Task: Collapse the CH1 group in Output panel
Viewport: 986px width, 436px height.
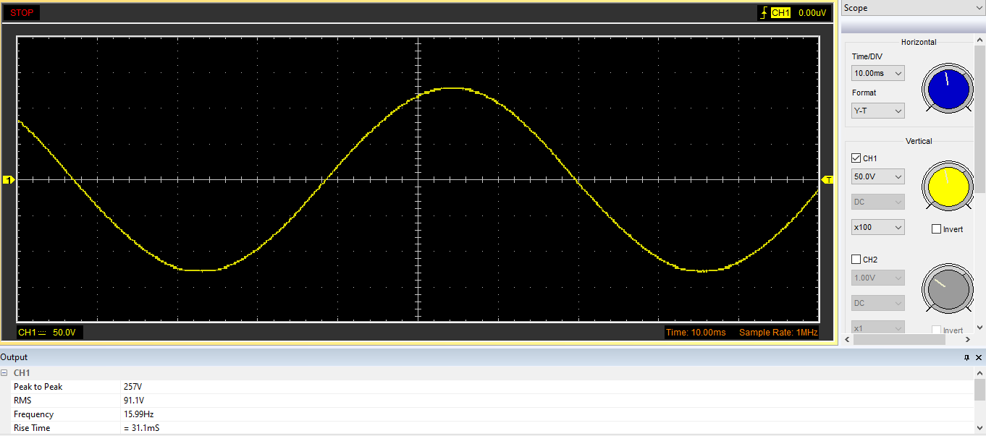Action: point(5,373)
